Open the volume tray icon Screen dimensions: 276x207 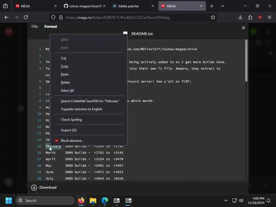(241, 201)
